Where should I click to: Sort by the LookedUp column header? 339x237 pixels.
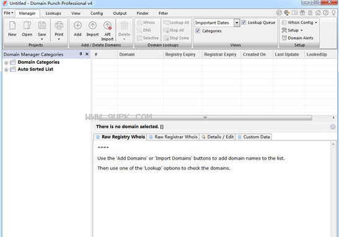[x=320, y=54]
